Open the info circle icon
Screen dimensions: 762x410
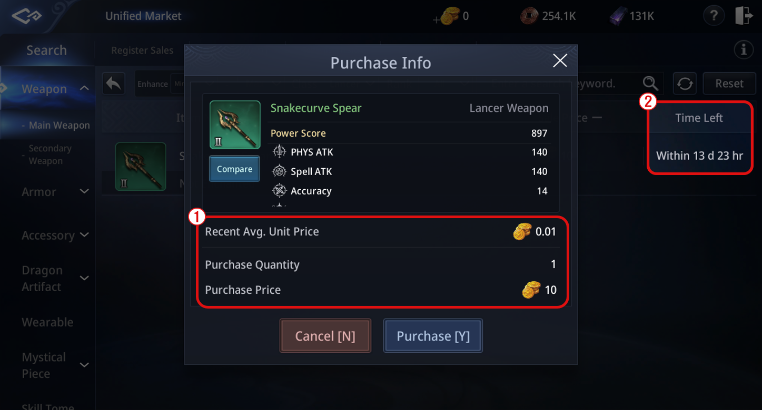coord(744,50)
